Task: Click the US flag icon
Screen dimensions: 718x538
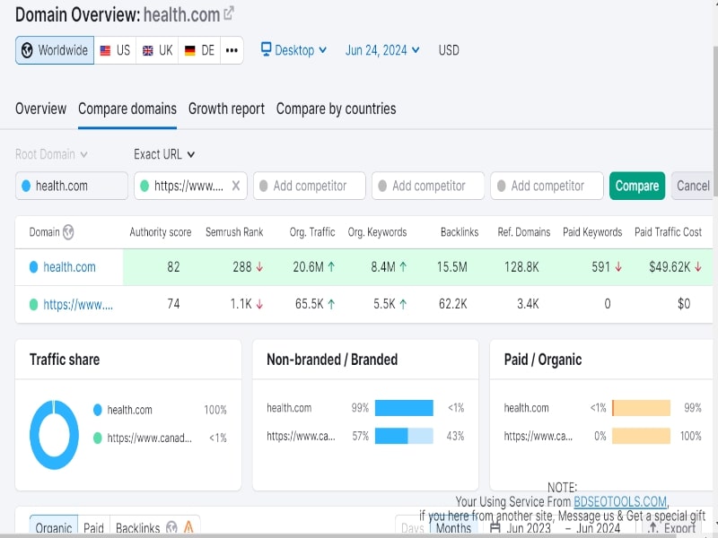Action: pos(105,50)
